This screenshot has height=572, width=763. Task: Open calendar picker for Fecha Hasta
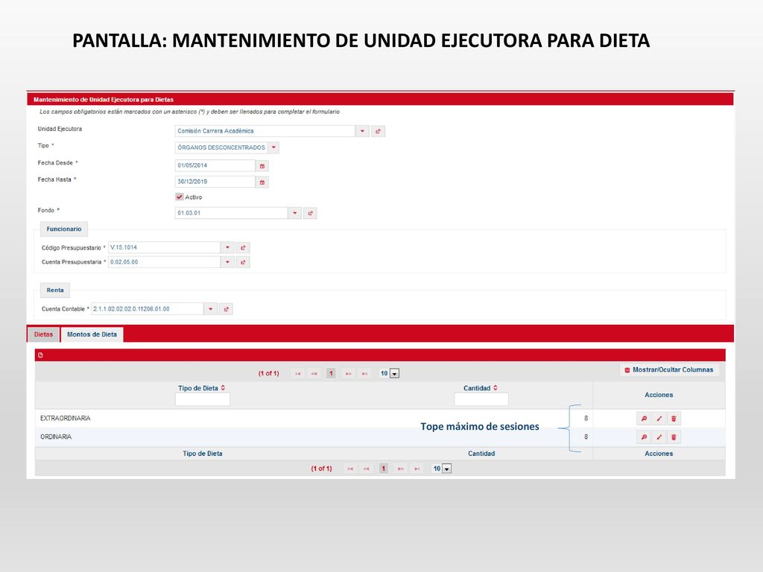[262, 182]
